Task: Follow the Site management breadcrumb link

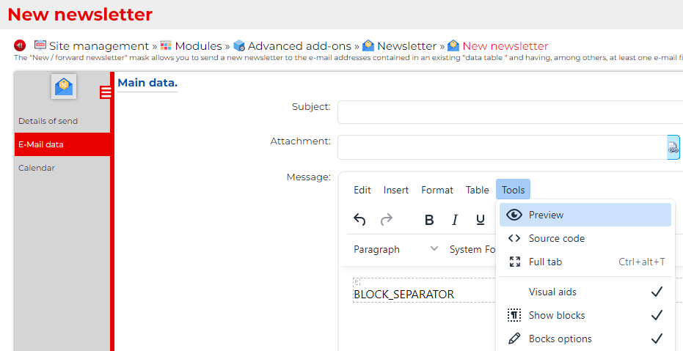Action: click(98, 45)
